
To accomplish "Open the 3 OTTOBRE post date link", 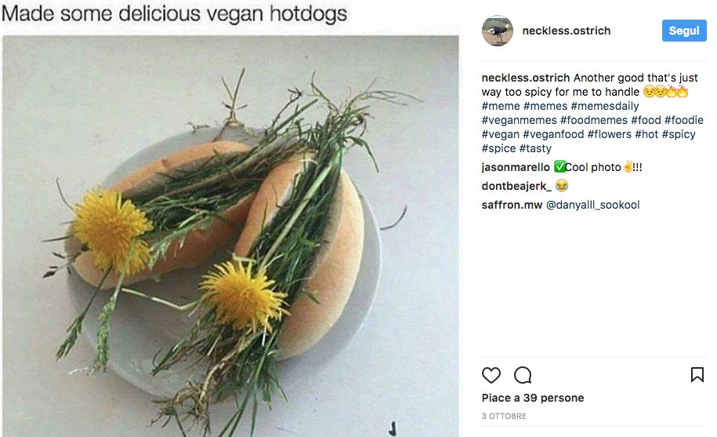I will [x=504, y=416].
